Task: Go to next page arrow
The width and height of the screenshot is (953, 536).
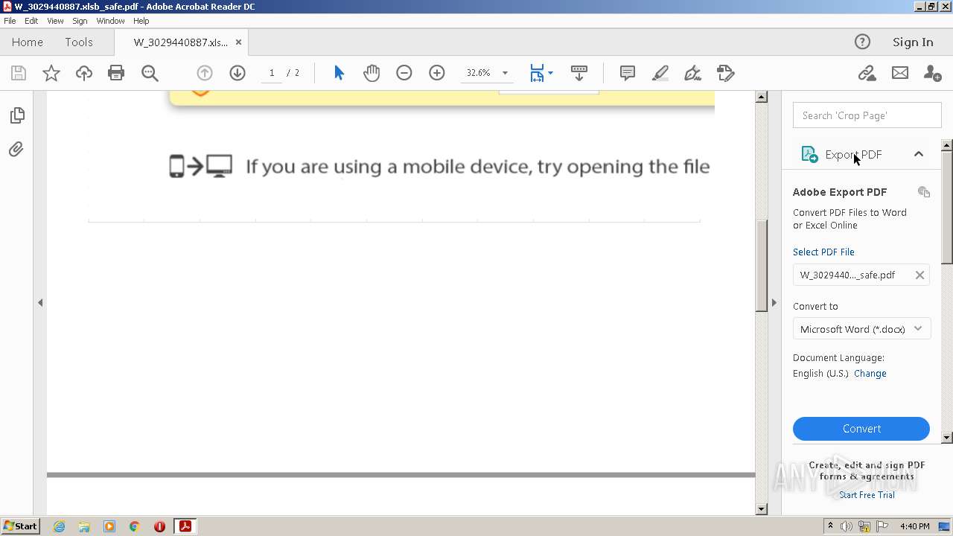Action: [238, 73]
